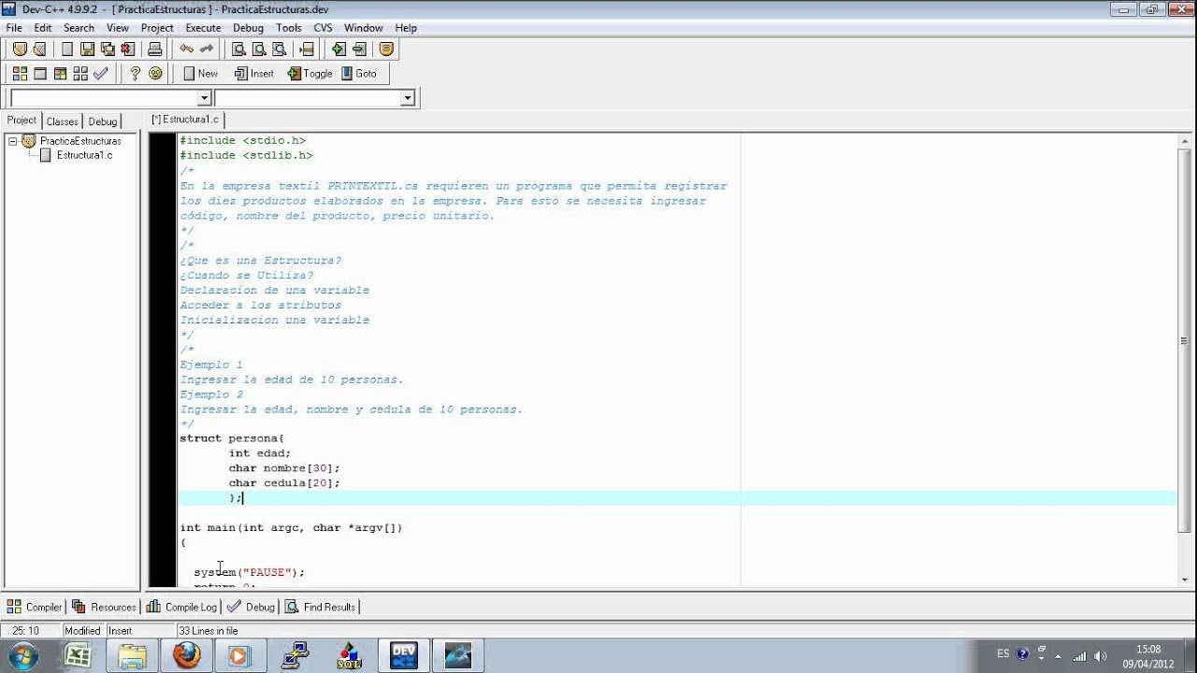Switch to the Debug sidebar tab
This screenshot has height=673, width=1197.
[103, 122]
